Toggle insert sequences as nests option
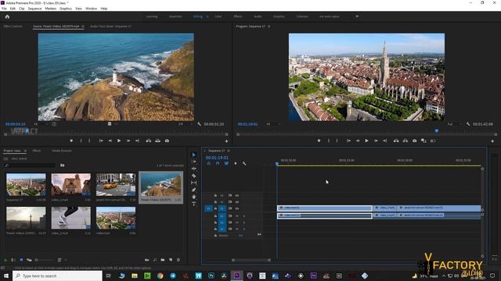The height and width of the screenshot is (281, 501). 209,164
